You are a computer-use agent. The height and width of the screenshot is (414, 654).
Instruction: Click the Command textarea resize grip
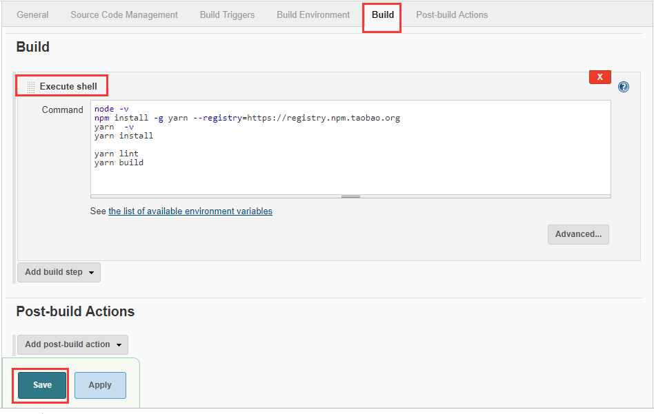[350, 196]
